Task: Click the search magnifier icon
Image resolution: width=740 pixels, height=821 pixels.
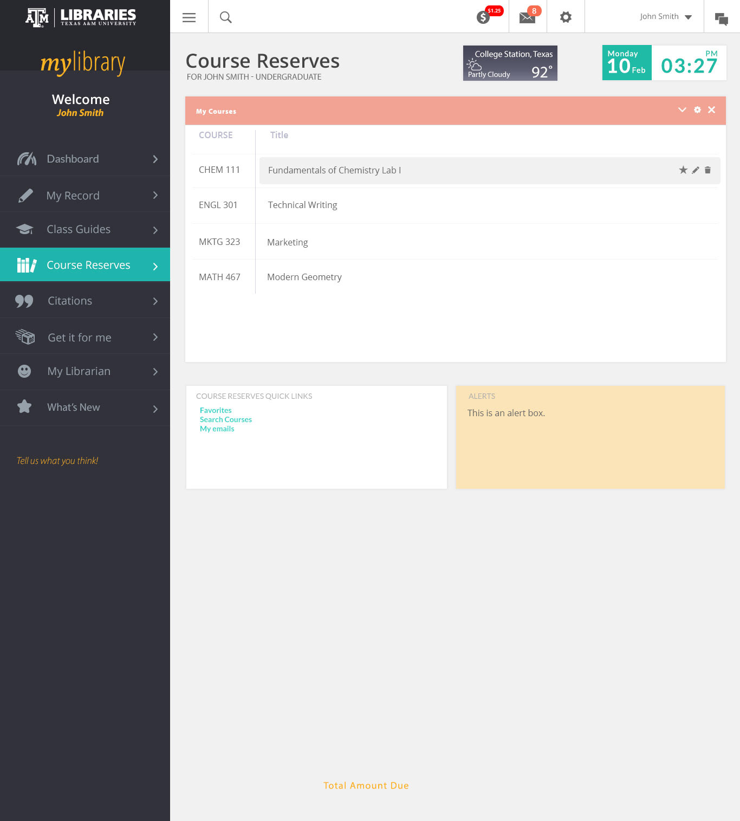Action: point(226,17)
